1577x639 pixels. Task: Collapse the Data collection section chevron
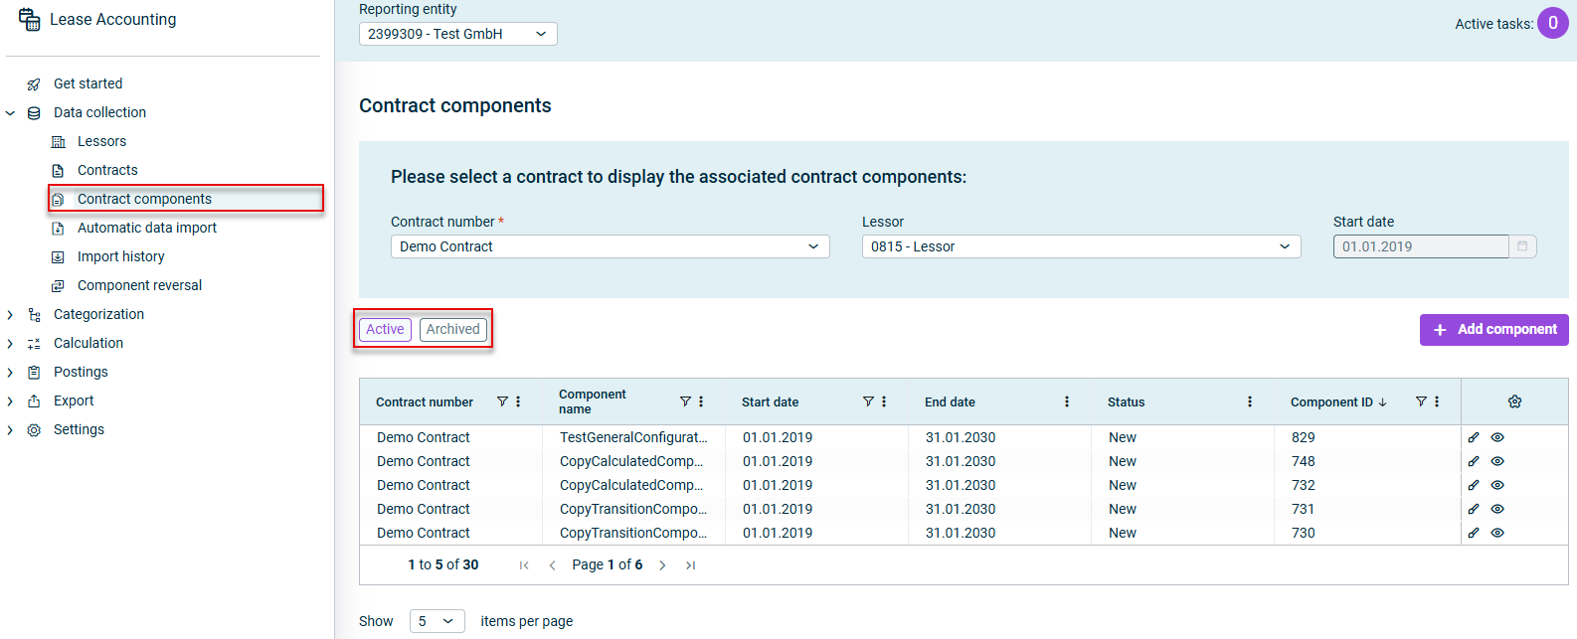click(10, 113)
